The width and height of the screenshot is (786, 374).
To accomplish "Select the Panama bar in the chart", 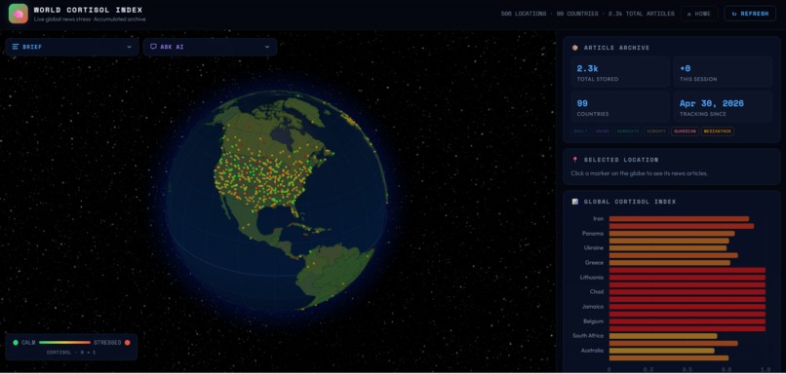I will 672,234.
